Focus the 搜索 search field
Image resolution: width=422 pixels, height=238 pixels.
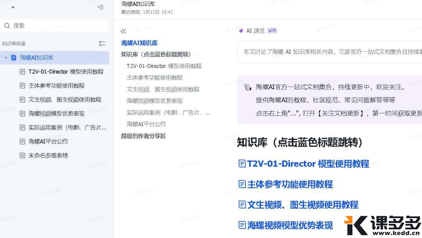[55, 26]
